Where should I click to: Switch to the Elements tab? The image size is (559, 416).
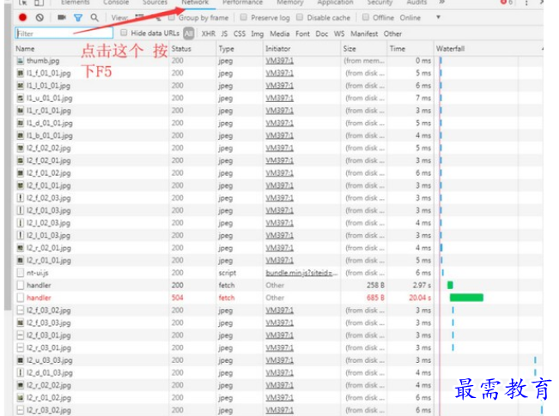coord(76,2)
